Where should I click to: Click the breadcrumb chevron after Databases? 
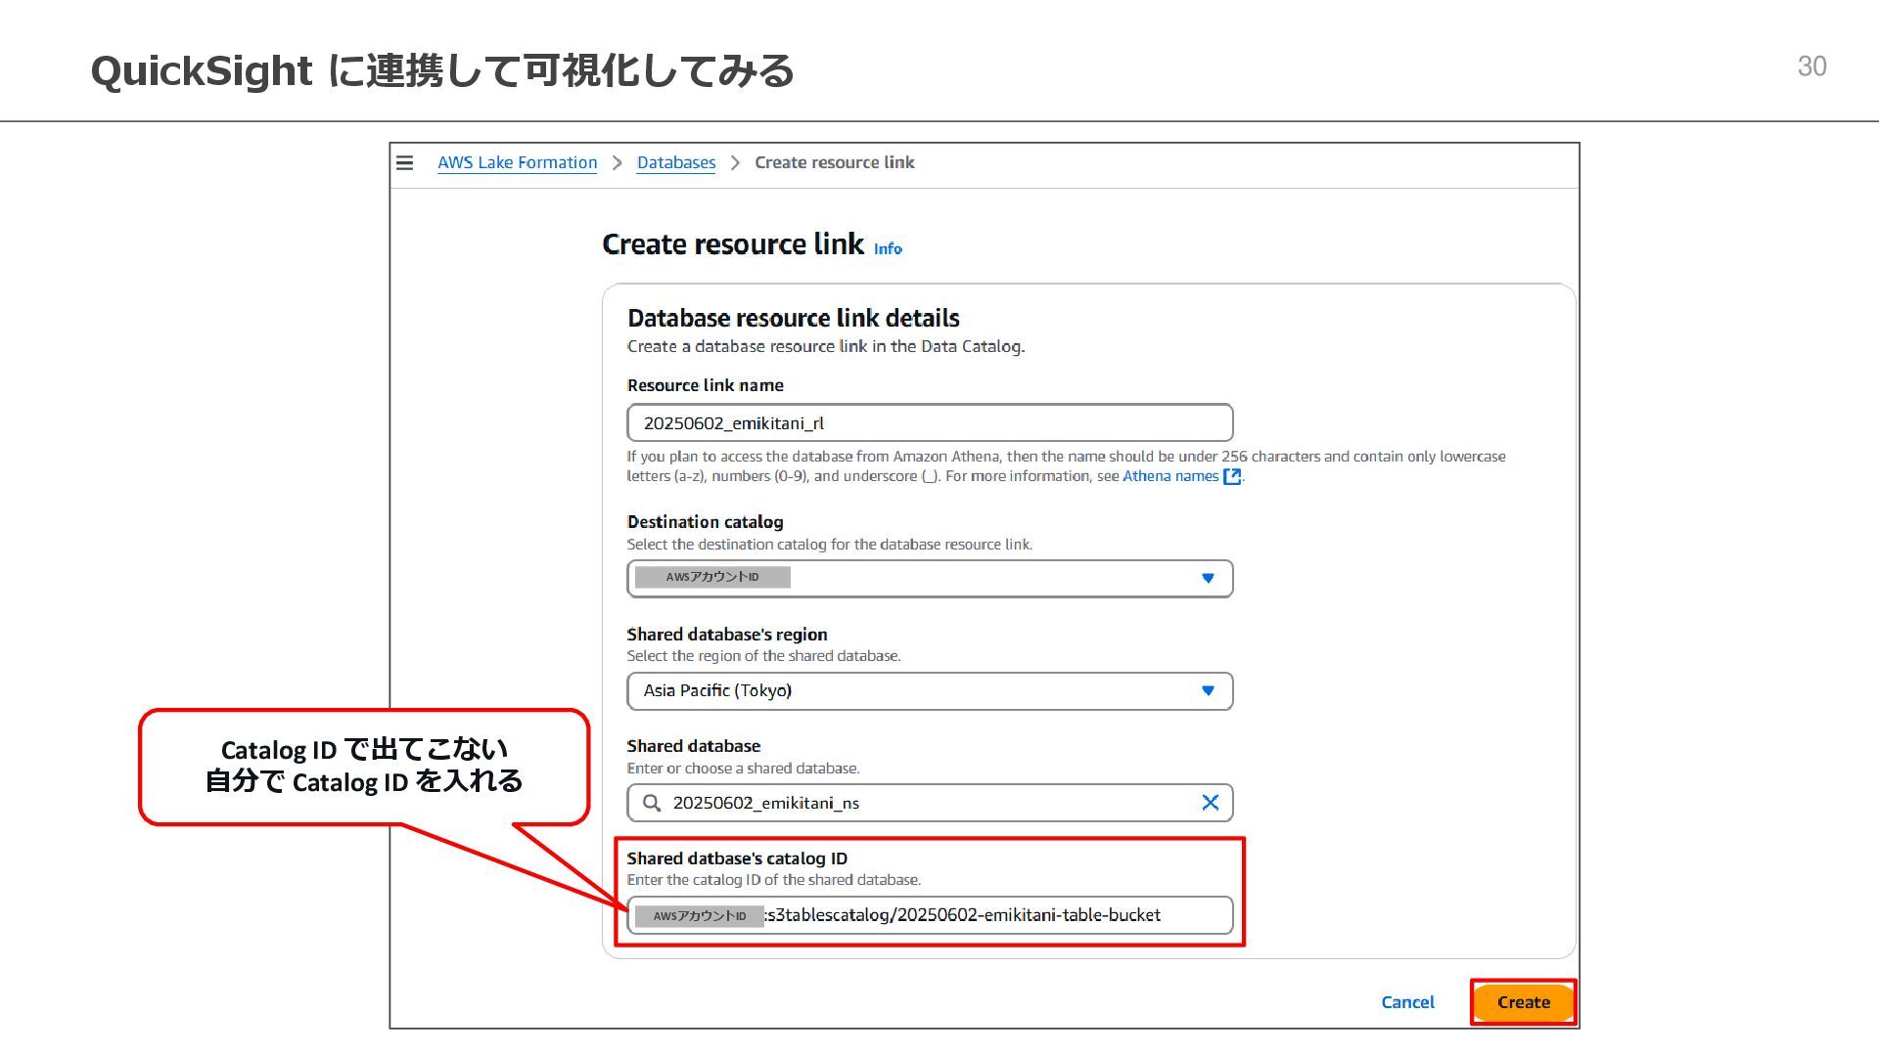point(735,163)
